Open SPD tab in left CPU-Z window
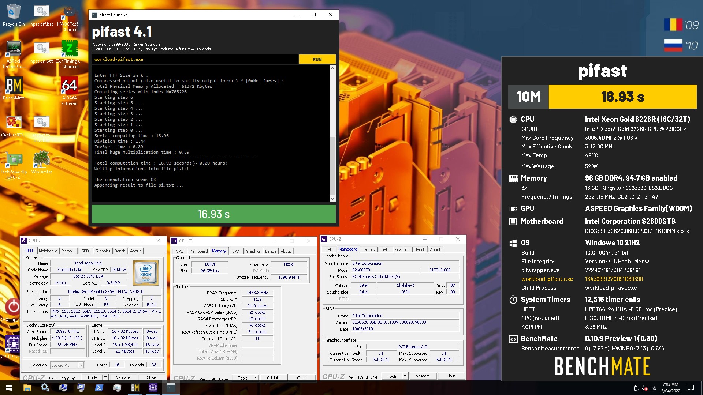 (x=85, y=251)
